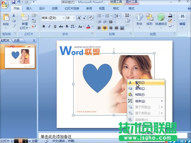The image size is (191, 143).
Task: Open the undo history dropdown arrow
Action: pyautogui.click(x=22, y=2)
